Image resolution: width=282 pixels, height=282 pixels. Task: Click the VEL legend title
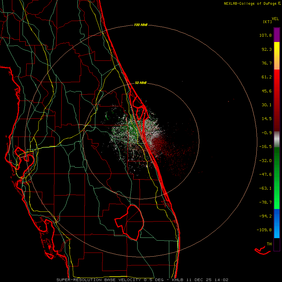click(275, 18)
